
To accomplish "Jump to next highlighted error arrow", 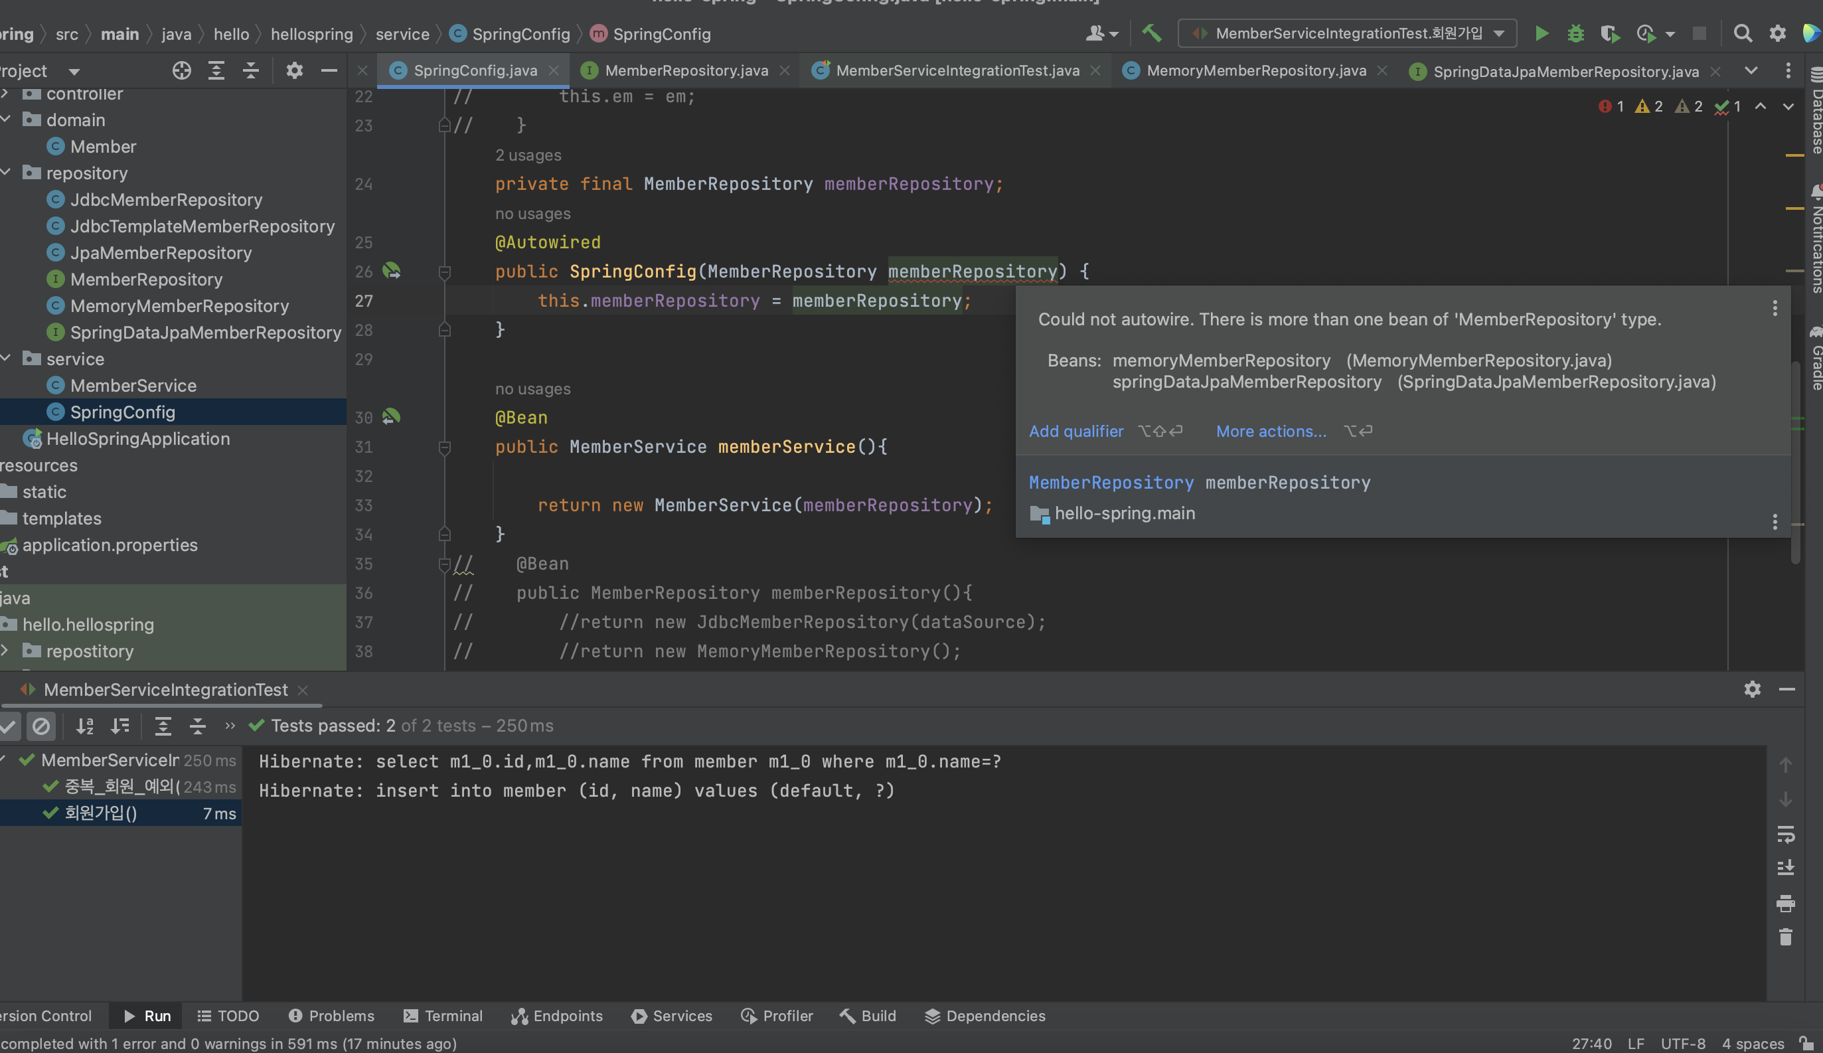I will pos(1788,106).
